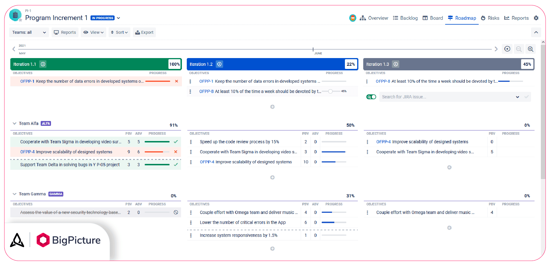Click the OFPP-1 progress bar in Iteration 1.2
Viewport: 550px width, 266px height.
pos(334,82)
